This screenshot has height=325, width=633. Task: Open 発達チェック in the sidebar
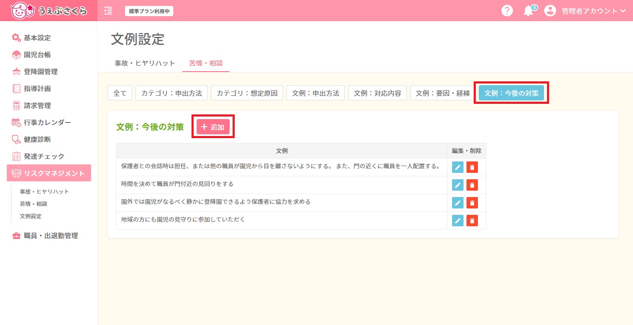pos(44,156)
